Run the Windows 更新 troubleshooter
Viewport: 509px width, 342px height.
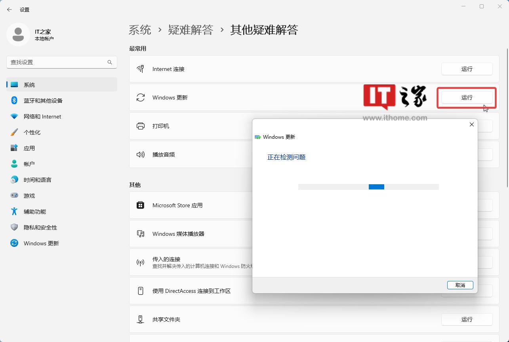467,97
